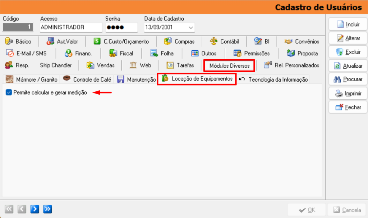Open the Outros tab
The height and width of the screenshot is (218, 368).
204,53
